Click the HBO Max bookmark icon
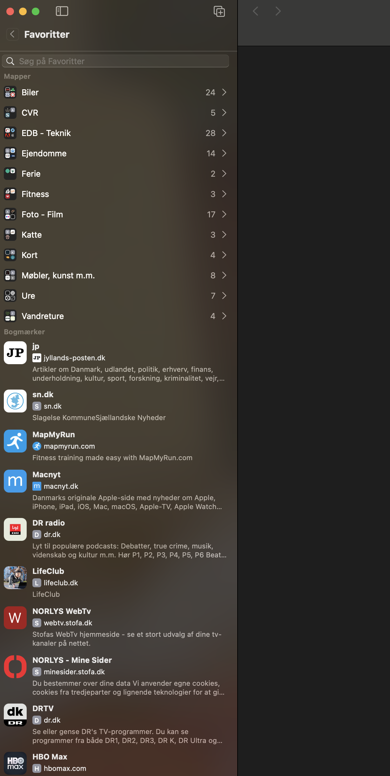Screen dimensions: 390x776 pyautogui.click(x=15, y=763)
